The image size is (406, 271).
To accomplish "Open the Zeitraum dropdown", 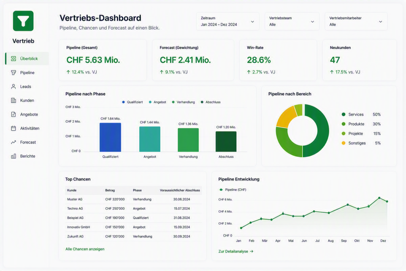I will pyautogui.click(x=228, y=21).
